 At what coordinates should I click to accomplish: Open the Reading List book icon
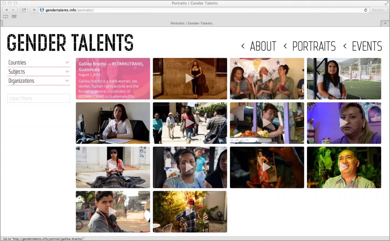[x=6, y=17]
